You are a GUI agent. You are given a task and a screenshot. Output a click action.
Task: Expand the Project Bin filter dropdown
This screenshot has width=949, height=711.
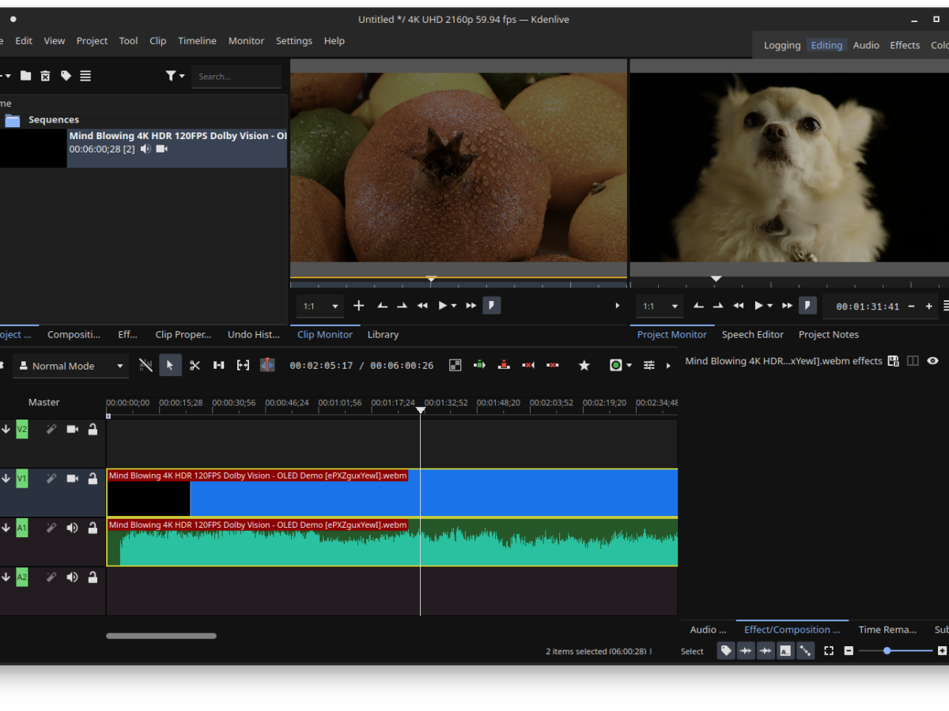point(175,76)
